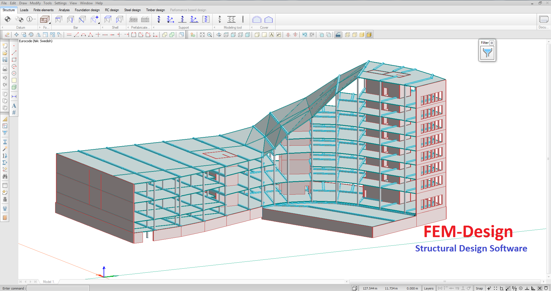The height and width of the screenshot is (291, 551).
Task: Click the binoculars find icon in left sidebar
Action: (5, 176)
